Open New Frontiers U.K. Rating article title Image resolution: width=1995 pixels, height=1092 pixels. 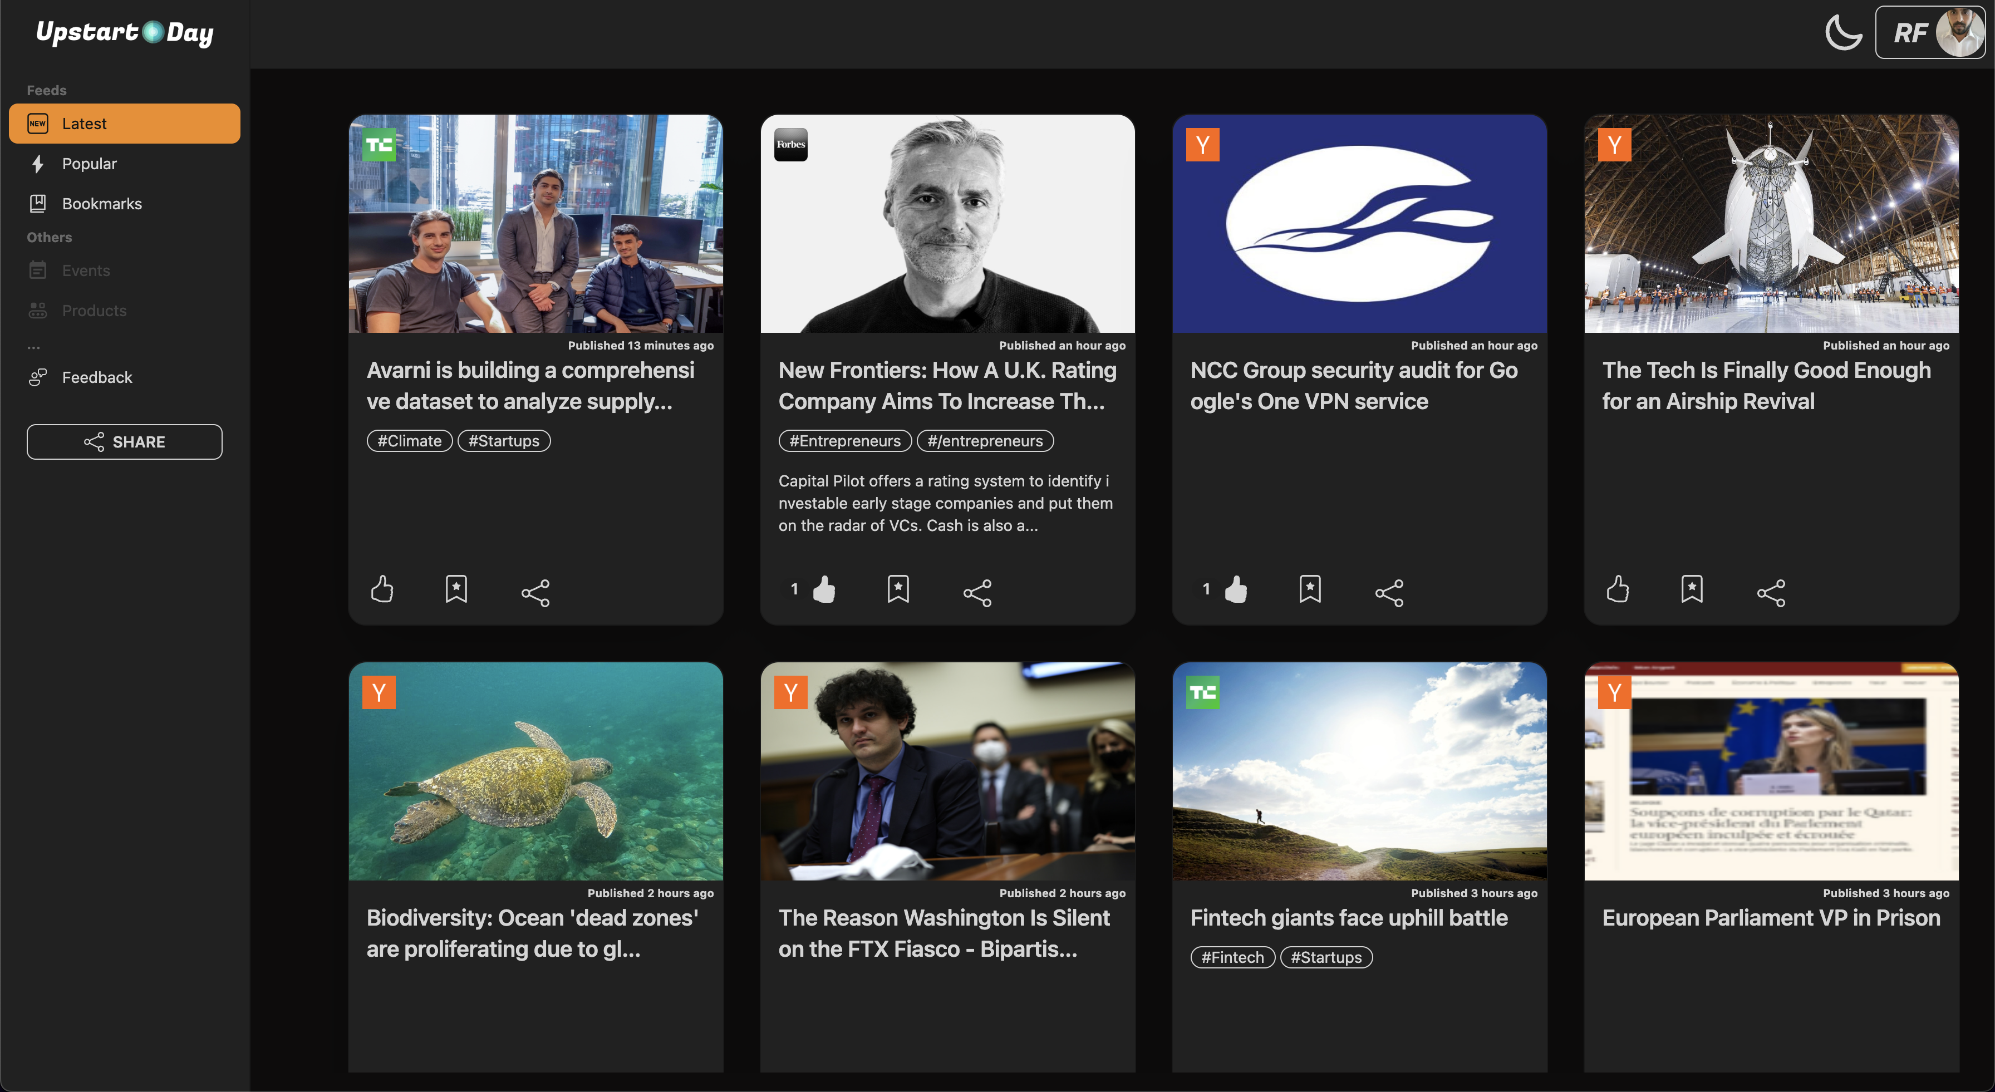[x=947, y=386]
